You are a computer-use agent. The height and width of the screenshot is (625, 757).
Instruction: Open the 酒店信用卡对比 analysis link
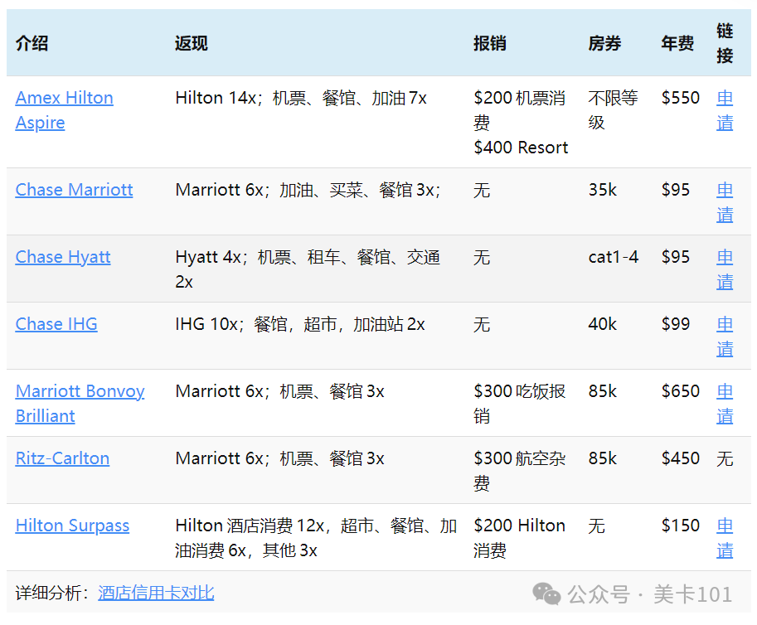[x=156, y=593]
